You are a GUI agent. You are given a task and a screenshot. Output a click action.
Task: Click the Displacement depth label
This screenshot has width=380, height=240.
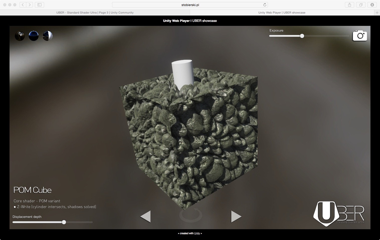(x=27, y=217)
